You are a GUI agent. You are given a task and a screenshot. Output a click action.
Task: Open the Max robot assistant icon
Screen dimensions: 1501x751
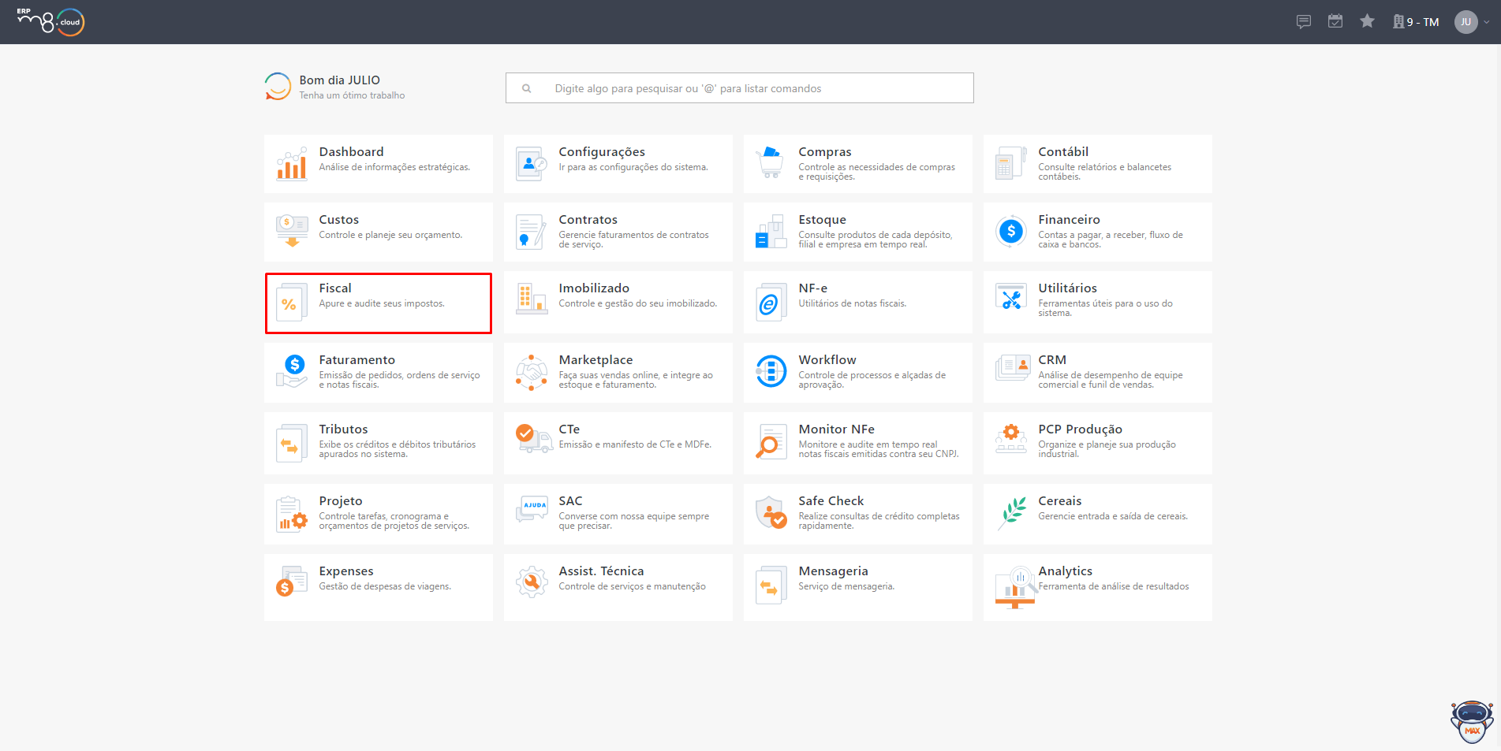1472,722
